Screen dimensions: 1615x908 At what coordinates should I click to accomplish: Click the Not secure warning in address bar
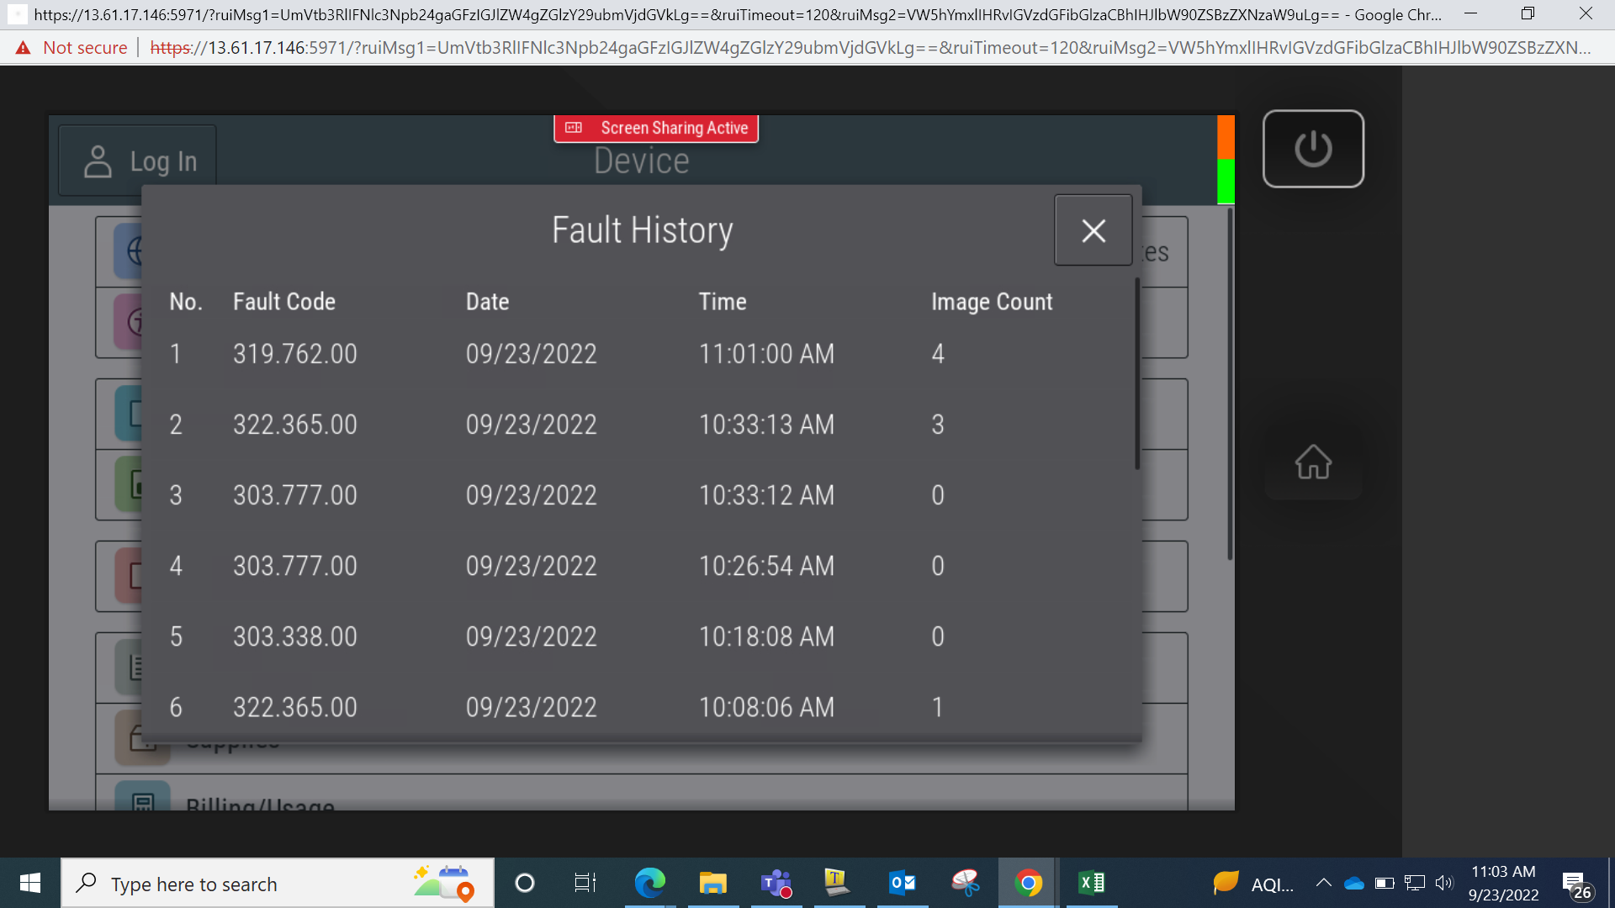71,48
